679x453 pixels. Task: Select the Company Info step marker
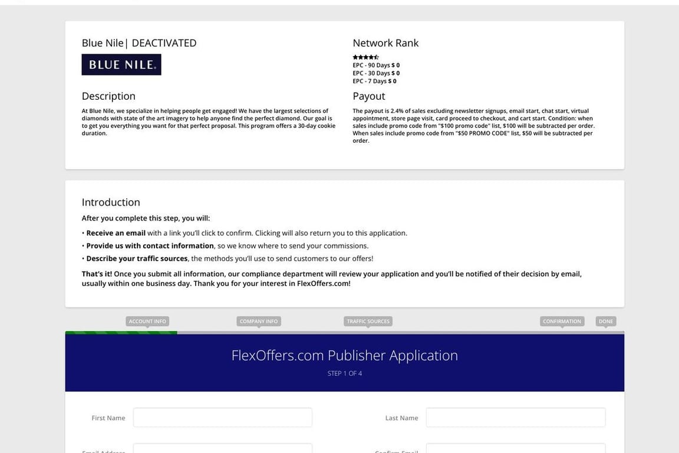point(259,321)
